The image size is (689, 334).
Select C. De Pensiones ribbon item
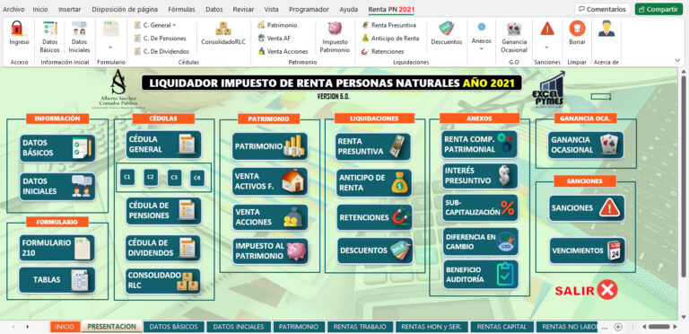[160, 39]
